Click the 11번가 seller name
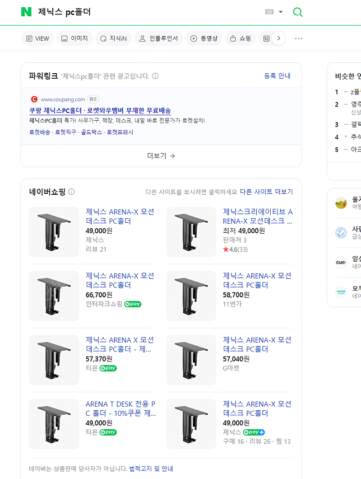 coord(232,304)
